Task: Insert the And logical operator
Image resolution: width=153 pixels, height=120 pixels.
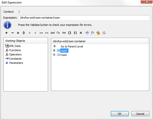Action: (52, 33)
